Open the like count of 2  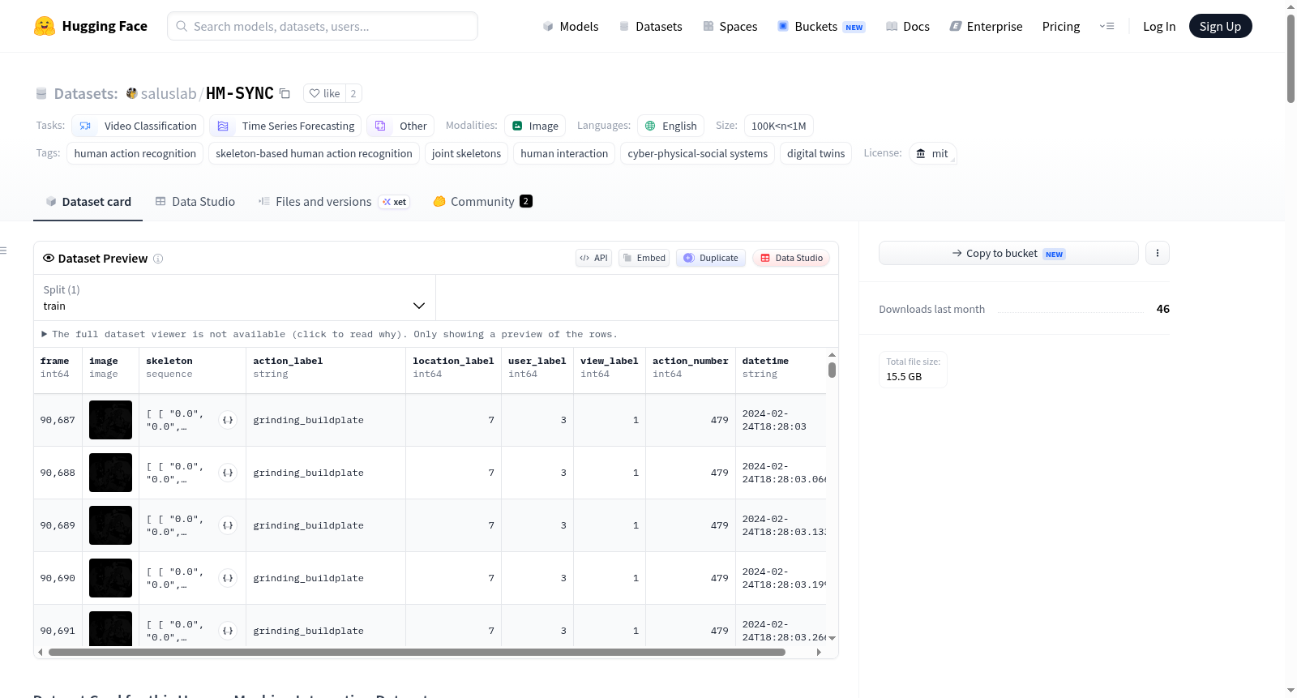pos(353,93)
